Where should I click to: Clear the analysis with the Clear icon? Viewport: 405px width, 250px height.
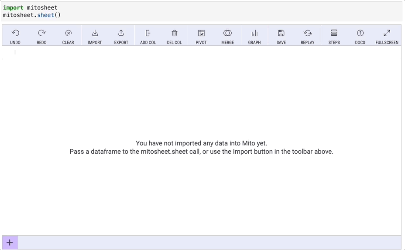pyautogui.click(x=68, y=33)
